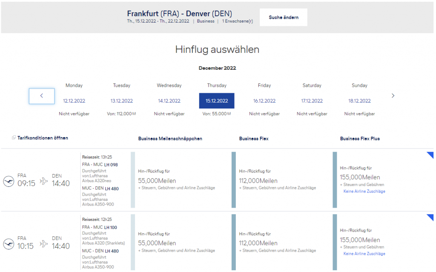
Task: Select Friday 16.12.2022 date tab
Action: (264, 101)
